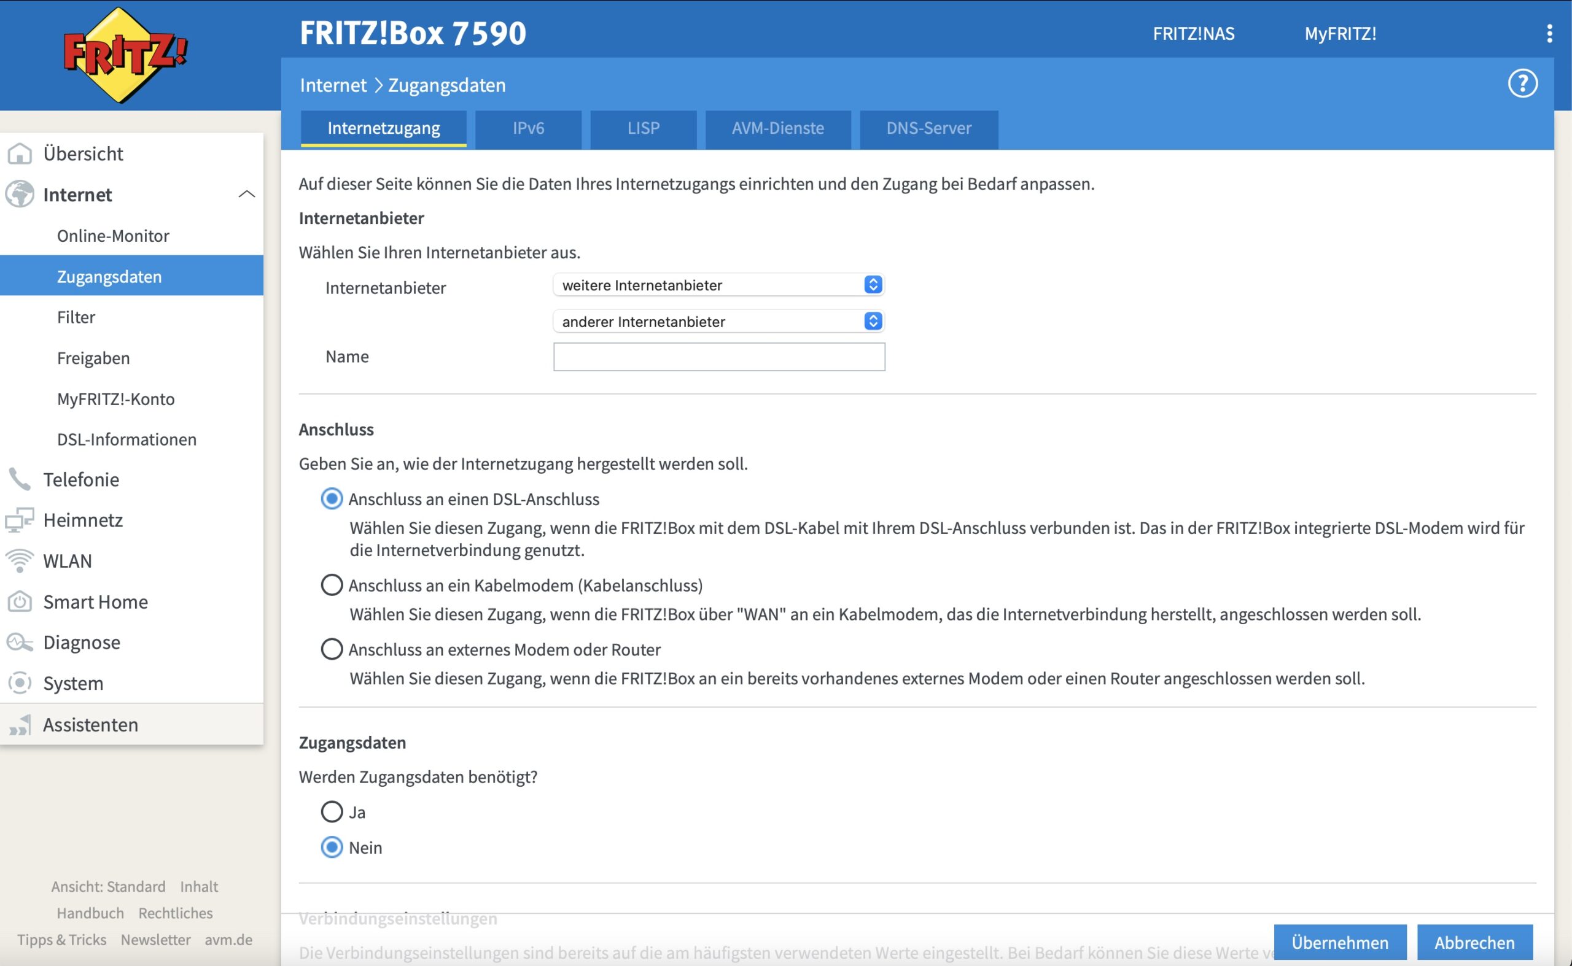Image resolution: width=1572 pixels, height=966 pixels.
Task: Click the Diagnose icon in sidebar
Action: click(x=20, y=642)
